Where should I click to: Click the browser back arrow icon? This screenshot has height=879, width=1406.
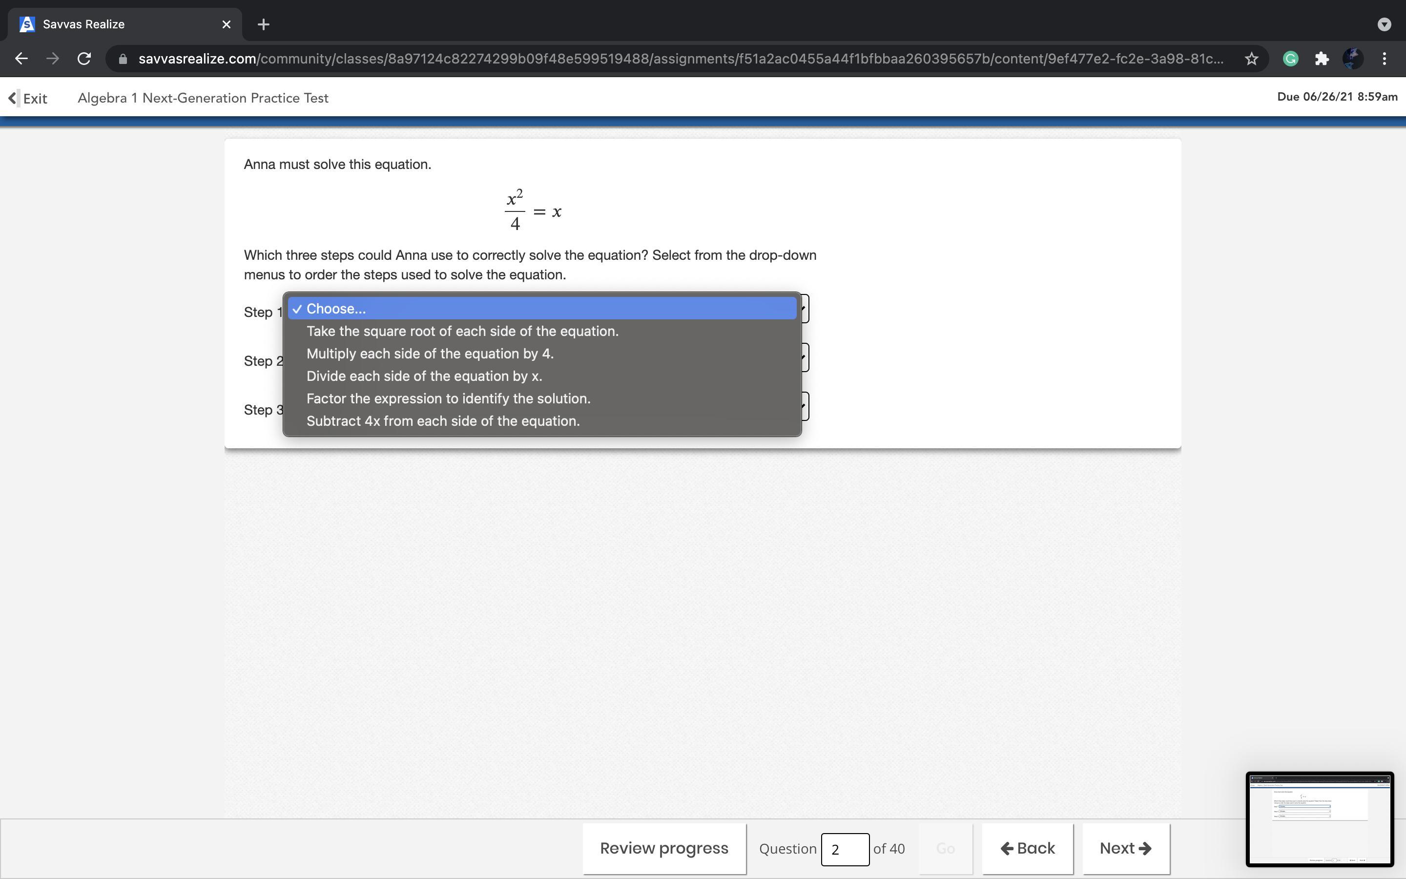click(x=21, y=59)
